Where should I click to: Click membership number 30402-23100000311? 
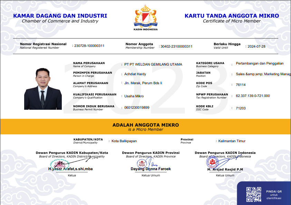[176, 46]
